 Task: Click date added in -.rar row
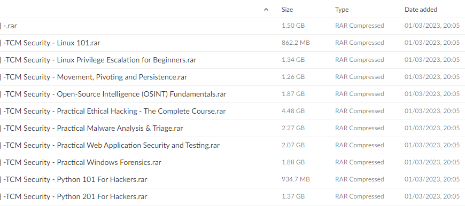(432, 26)
